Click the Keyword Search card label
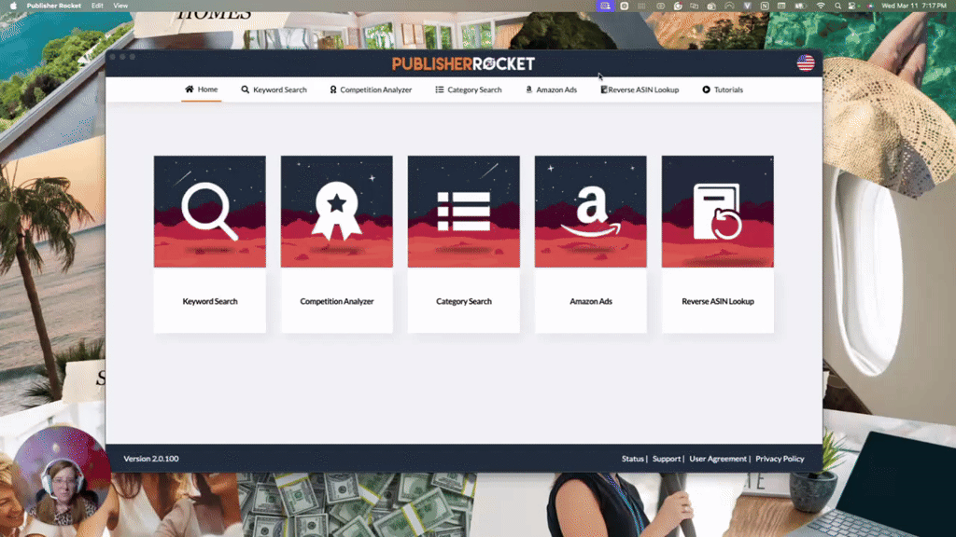The image size is (956, 537). pos(210,301)
